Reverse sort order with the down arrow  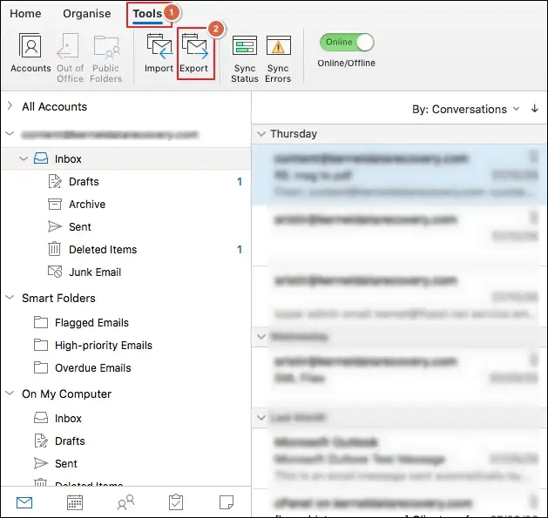[x=534, y=109]
